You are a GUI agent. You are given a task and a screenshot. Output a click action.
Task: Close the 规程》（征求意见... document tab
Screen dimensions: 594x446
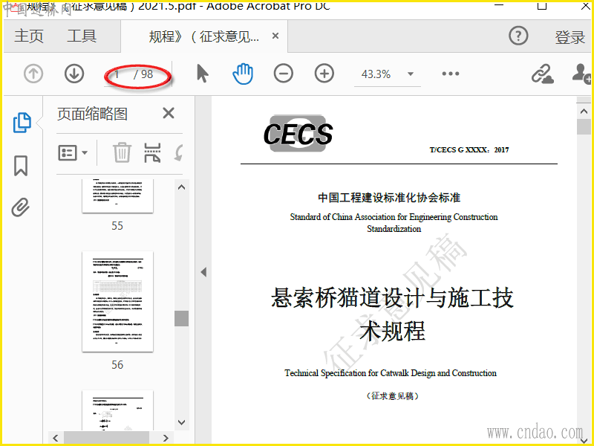coord(275,36)
